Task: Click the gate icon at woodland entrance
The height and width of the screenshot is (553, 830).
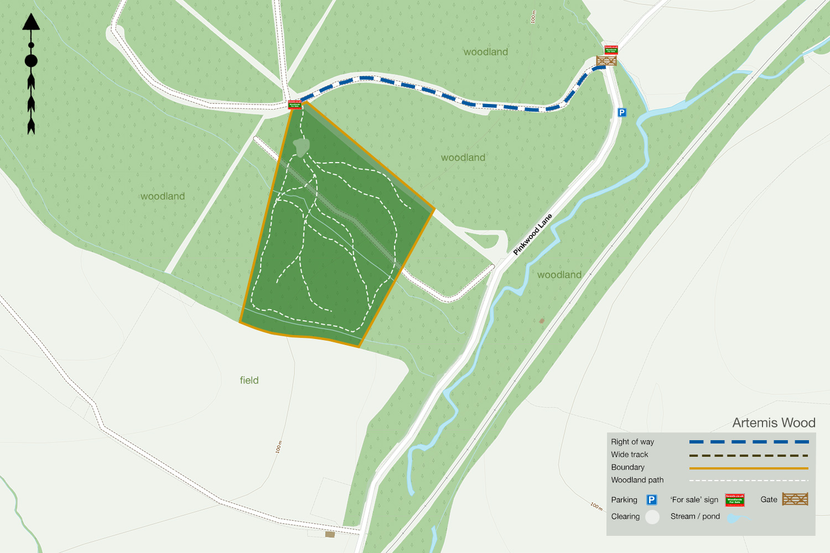Action: pos(606,60)
